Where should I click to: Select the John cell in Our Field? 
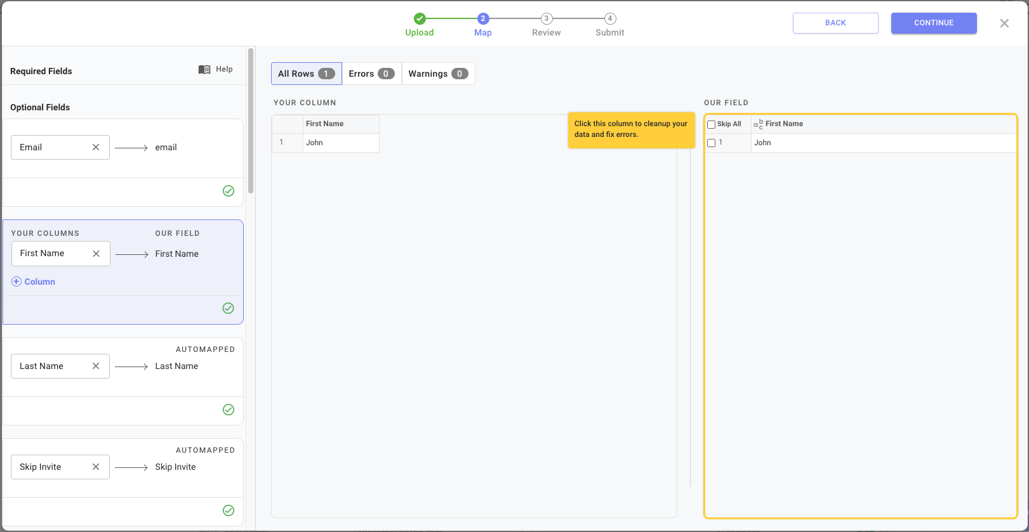click(884, 143)
